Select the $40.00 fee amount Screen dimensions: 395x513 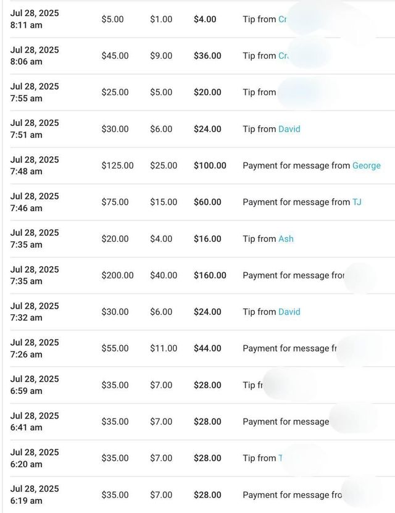click(x=164, y=275)
